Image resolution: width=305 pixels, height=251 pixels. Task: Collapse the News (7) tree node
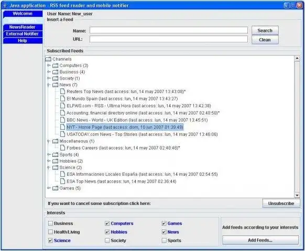pyautogui.click(x=48, y=85)
